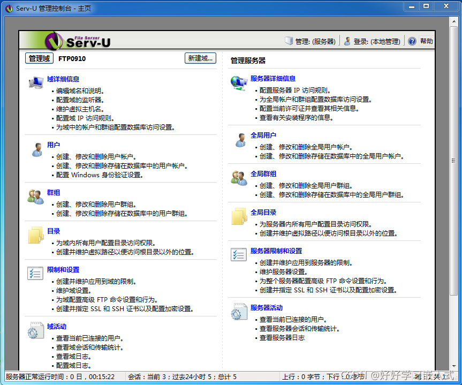Click the 新建域... button

point(200,58)
